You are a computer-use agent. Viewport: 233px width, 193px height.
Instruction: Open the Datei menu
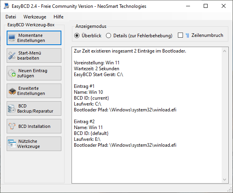pos(11,17)
